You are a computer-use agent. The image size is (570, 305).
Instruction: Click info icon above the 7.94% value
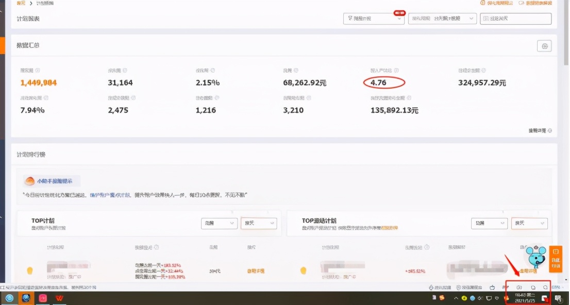pyautogui.click(x=46, y=98)
